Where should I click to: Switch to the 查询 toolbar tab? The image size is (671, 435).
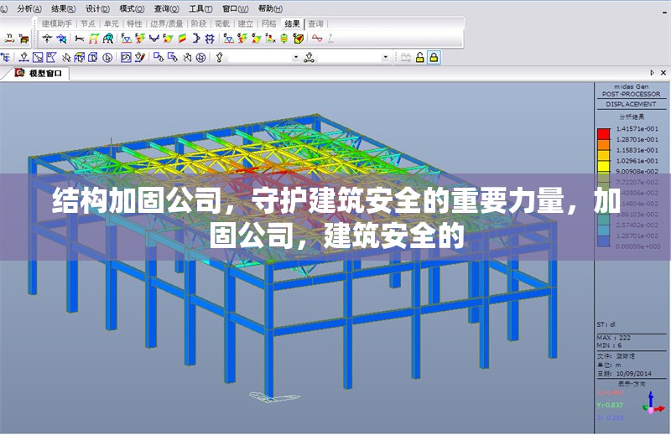pyautogui.click(x=316, y=24)
